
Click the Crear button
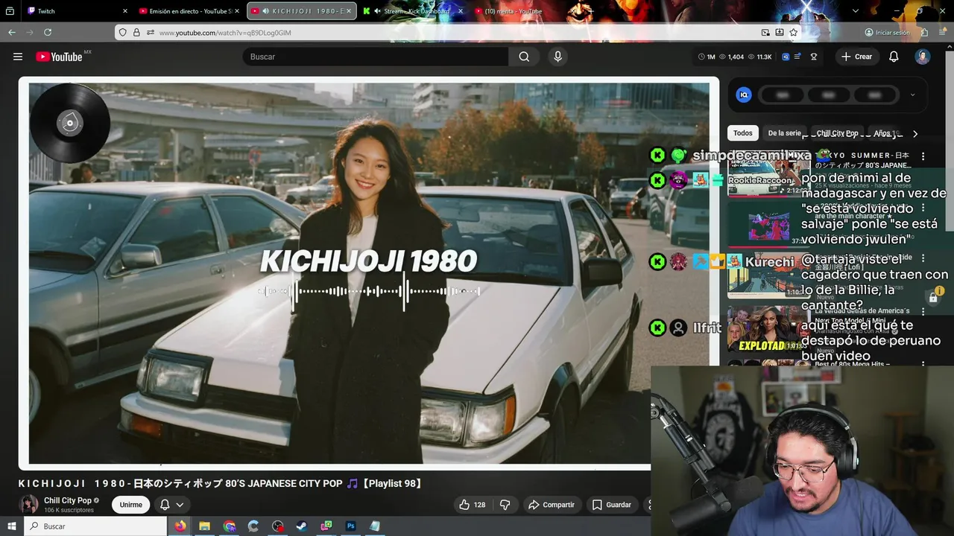(x=856, y=57)
